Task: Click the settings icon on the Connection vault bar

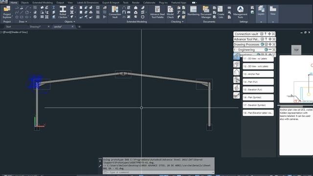Action: (x=262, y=34)
